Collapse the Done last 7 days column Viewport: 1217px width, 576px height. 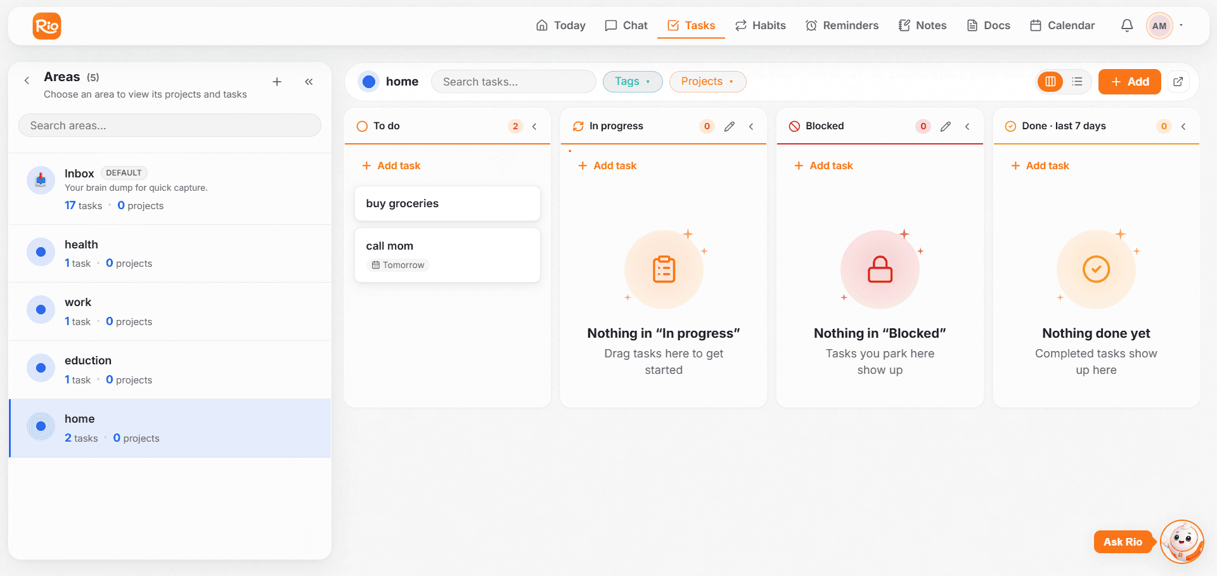pos(1183,126)
